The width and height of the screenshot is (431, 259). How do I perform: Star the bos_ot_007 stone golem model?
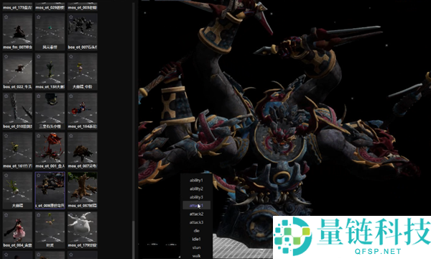pos(71,17)
